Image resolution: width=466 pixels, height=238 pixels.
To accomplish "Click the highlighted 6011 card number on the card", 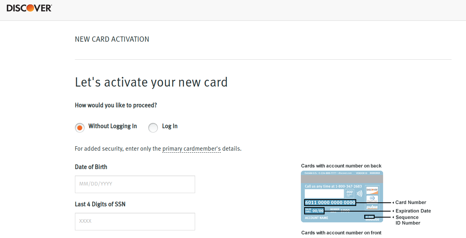I will pos(330,202).
